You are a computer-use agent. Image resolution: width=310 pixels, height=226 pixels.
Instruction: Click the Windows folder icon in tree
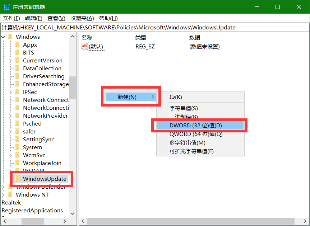point(10,37)
